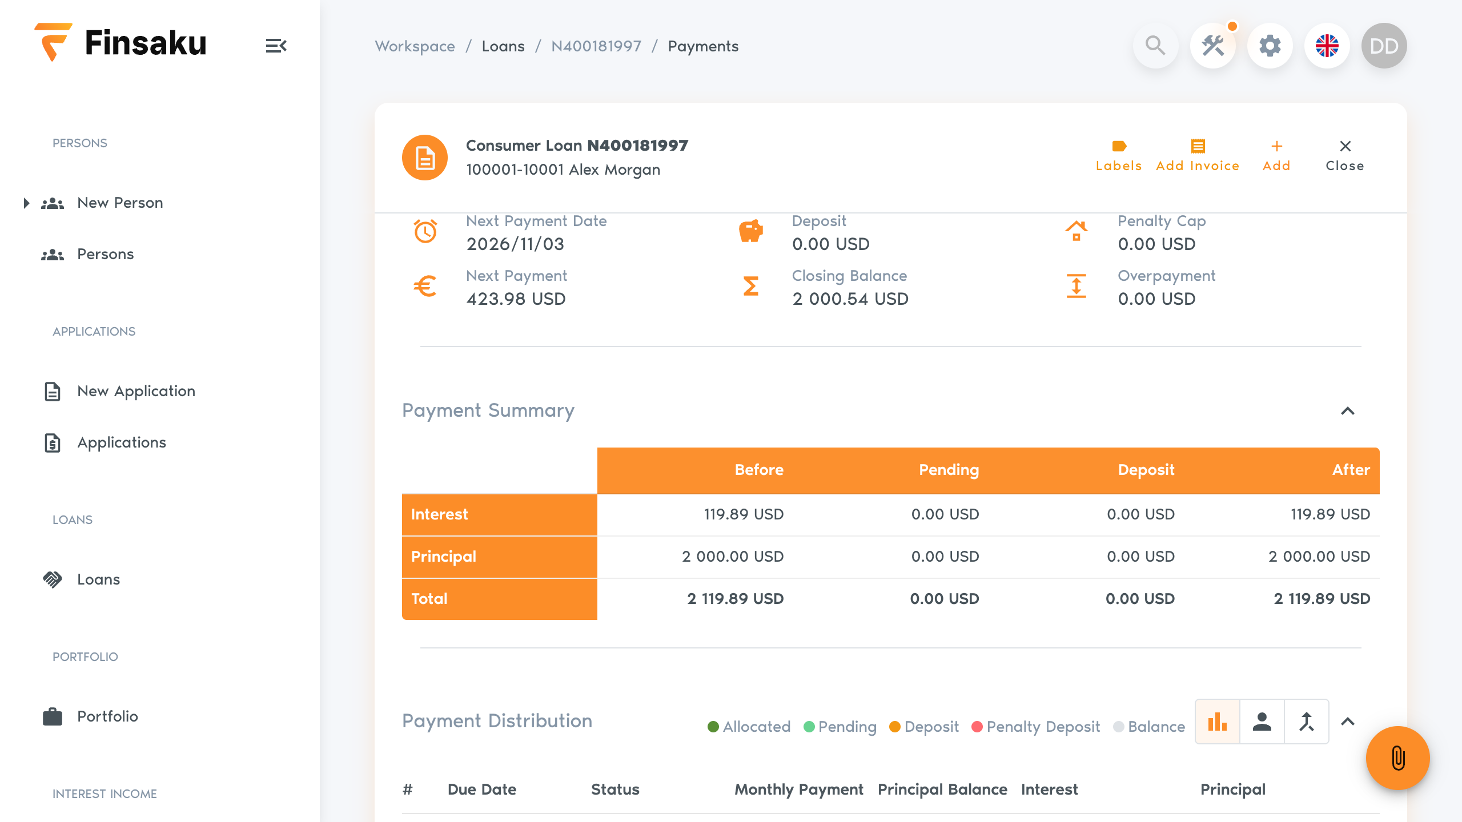
Task: Click Labels tag icon
Action: coord(1119,156)
